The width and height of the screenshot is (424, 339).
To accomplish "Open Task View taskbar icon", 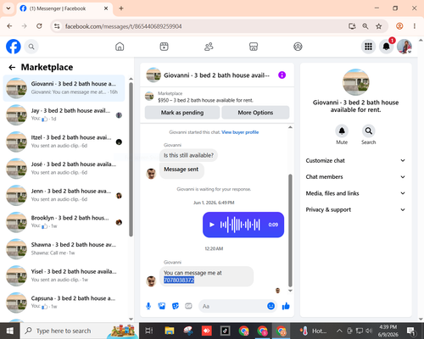I will (x=149, y=331).
